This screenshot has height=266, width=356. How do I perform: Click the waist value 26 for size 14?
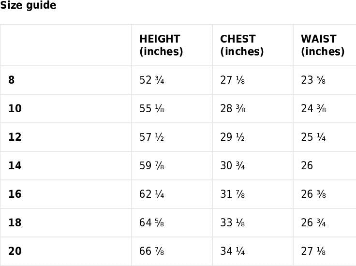(307, 166)
